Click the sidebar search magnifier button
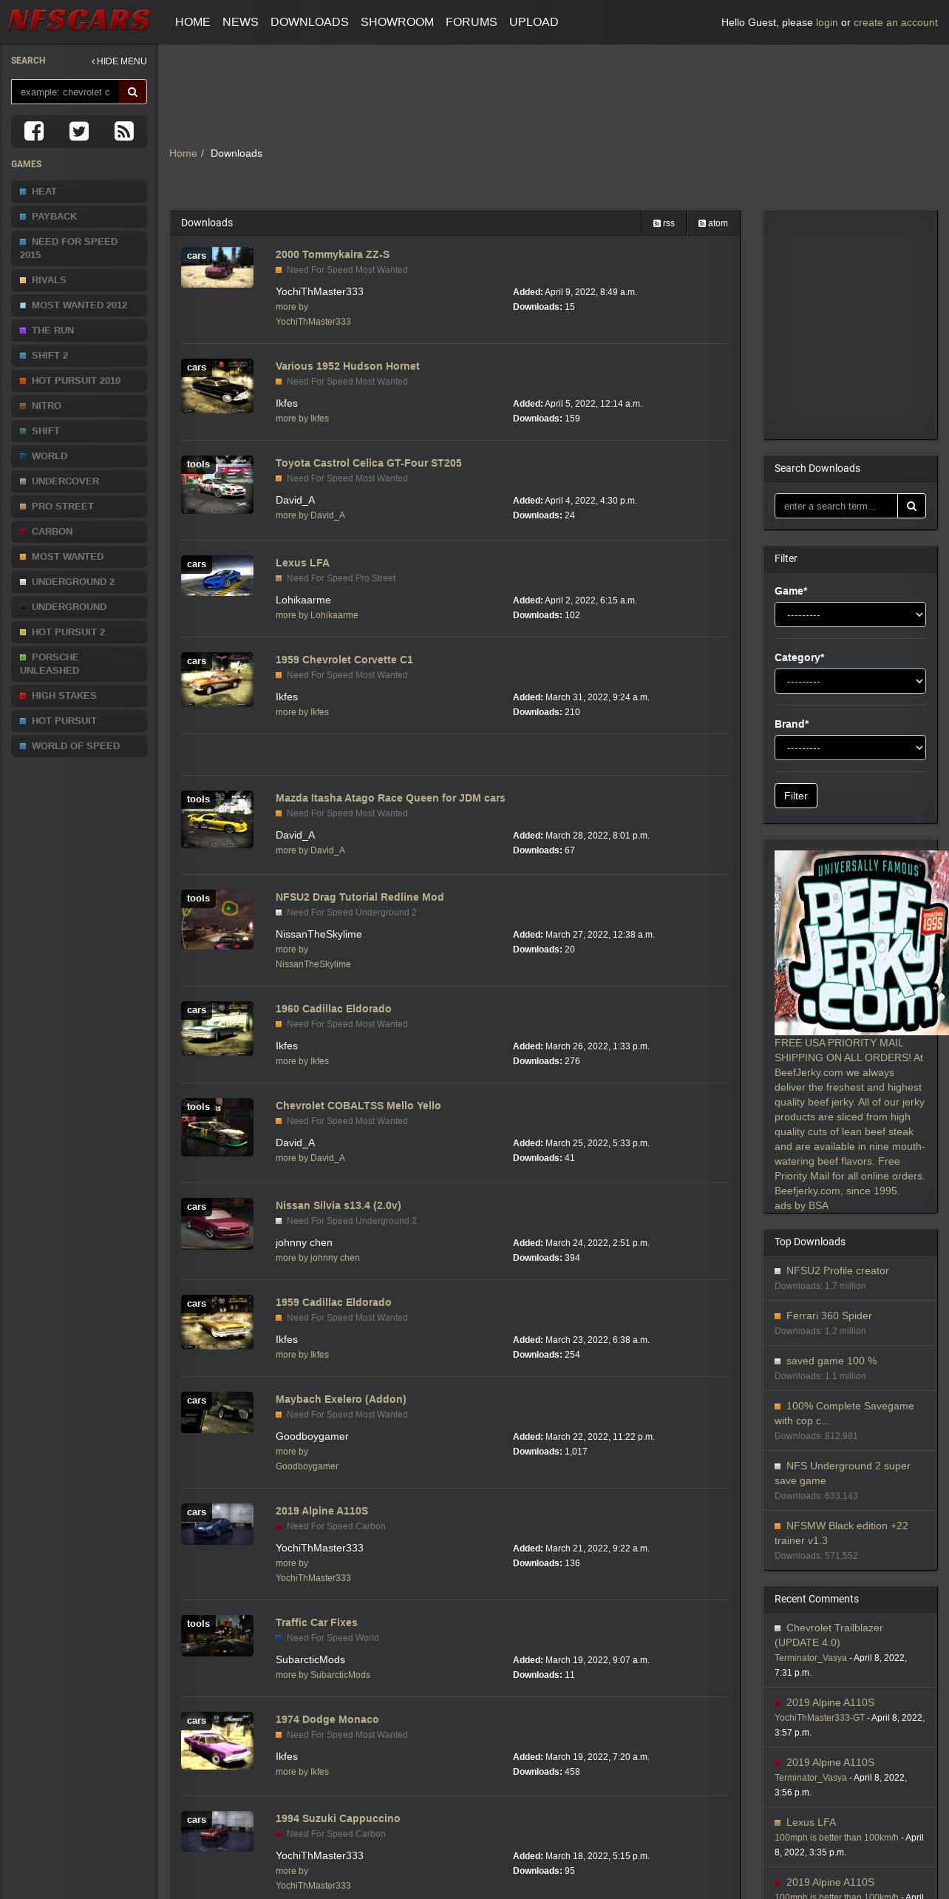 (x=133, y=92)
